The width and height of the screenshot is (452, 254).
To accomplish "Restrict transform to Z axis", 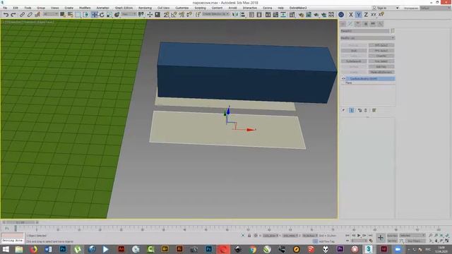I will coord(366,14).
